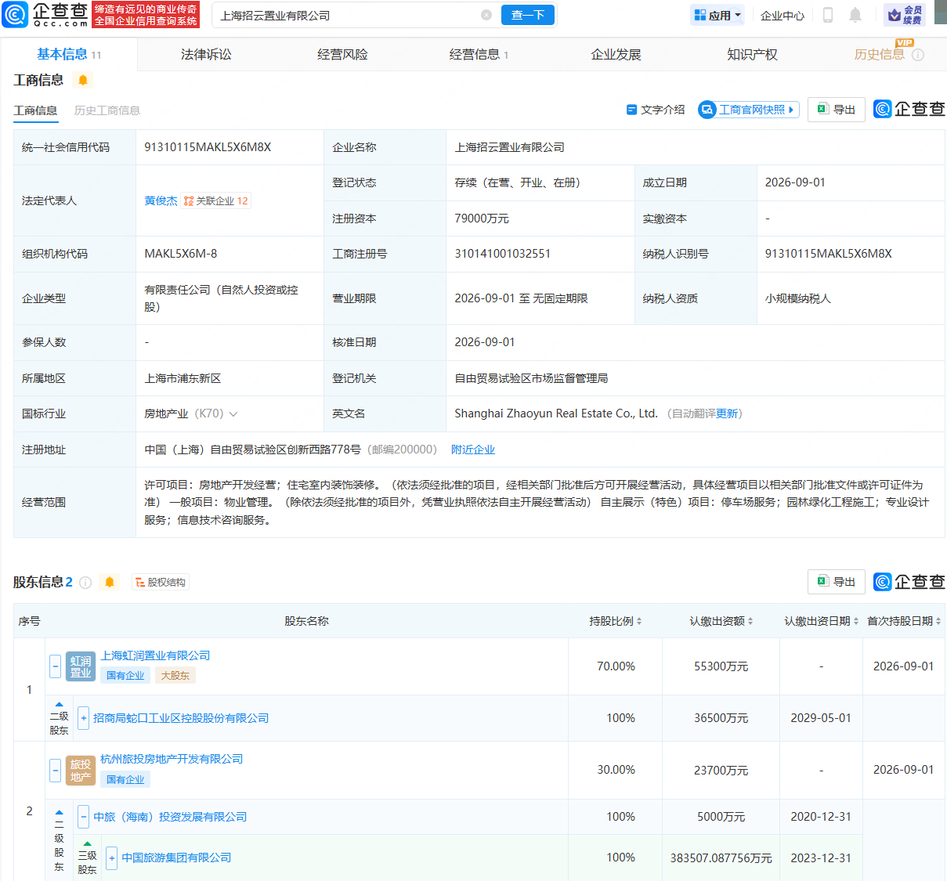Collapse the 二级股东 arrow under shareholder 1
947x881 pixels.
(x=60, y=705)
